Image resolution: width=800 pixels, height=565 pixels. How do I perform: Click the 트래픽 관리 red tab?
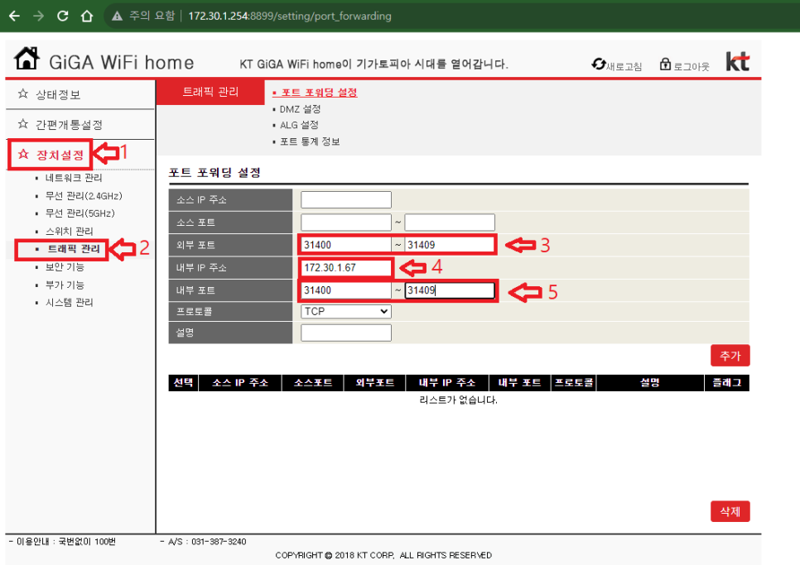click(210, 92)
